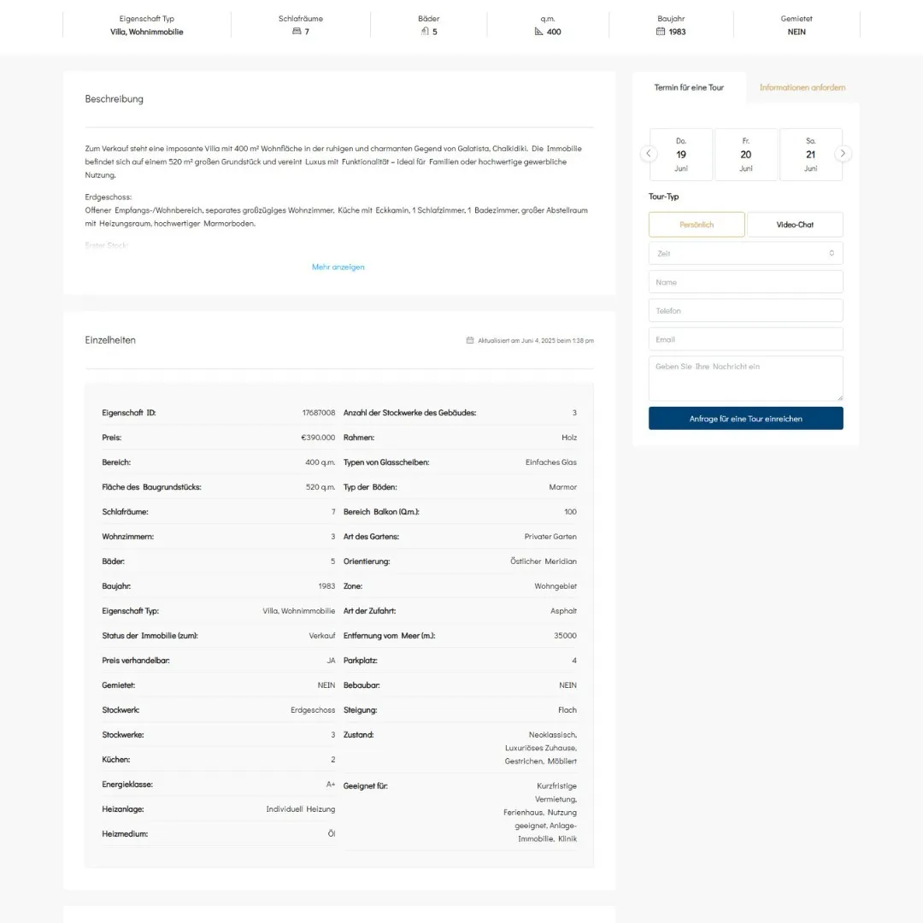Click Villa, Wohnimmobilie in top summary bar

[147, 32]
